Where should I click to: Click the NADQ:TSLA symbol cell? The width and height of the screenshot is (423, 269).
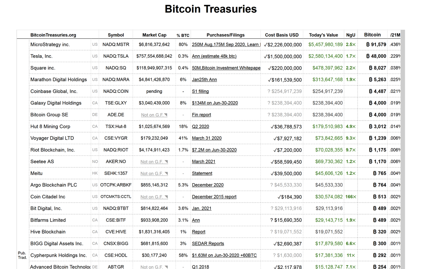116,56
